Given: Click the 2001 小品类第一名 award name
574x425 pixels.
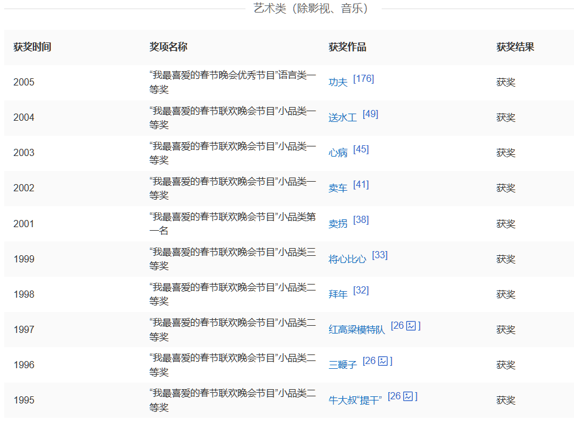Looking at the screenshot, I should click(x=232, y=224).
